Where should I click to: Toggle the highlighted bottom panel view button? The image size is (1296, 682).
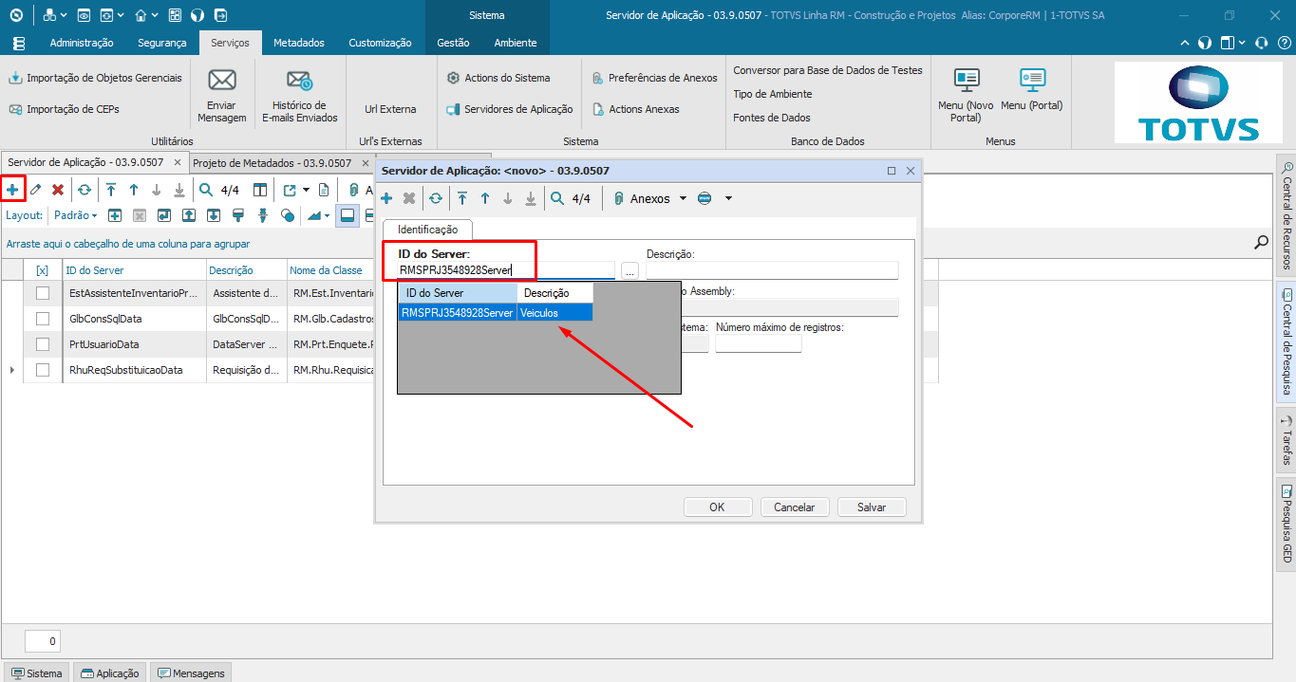coord(347,215)
